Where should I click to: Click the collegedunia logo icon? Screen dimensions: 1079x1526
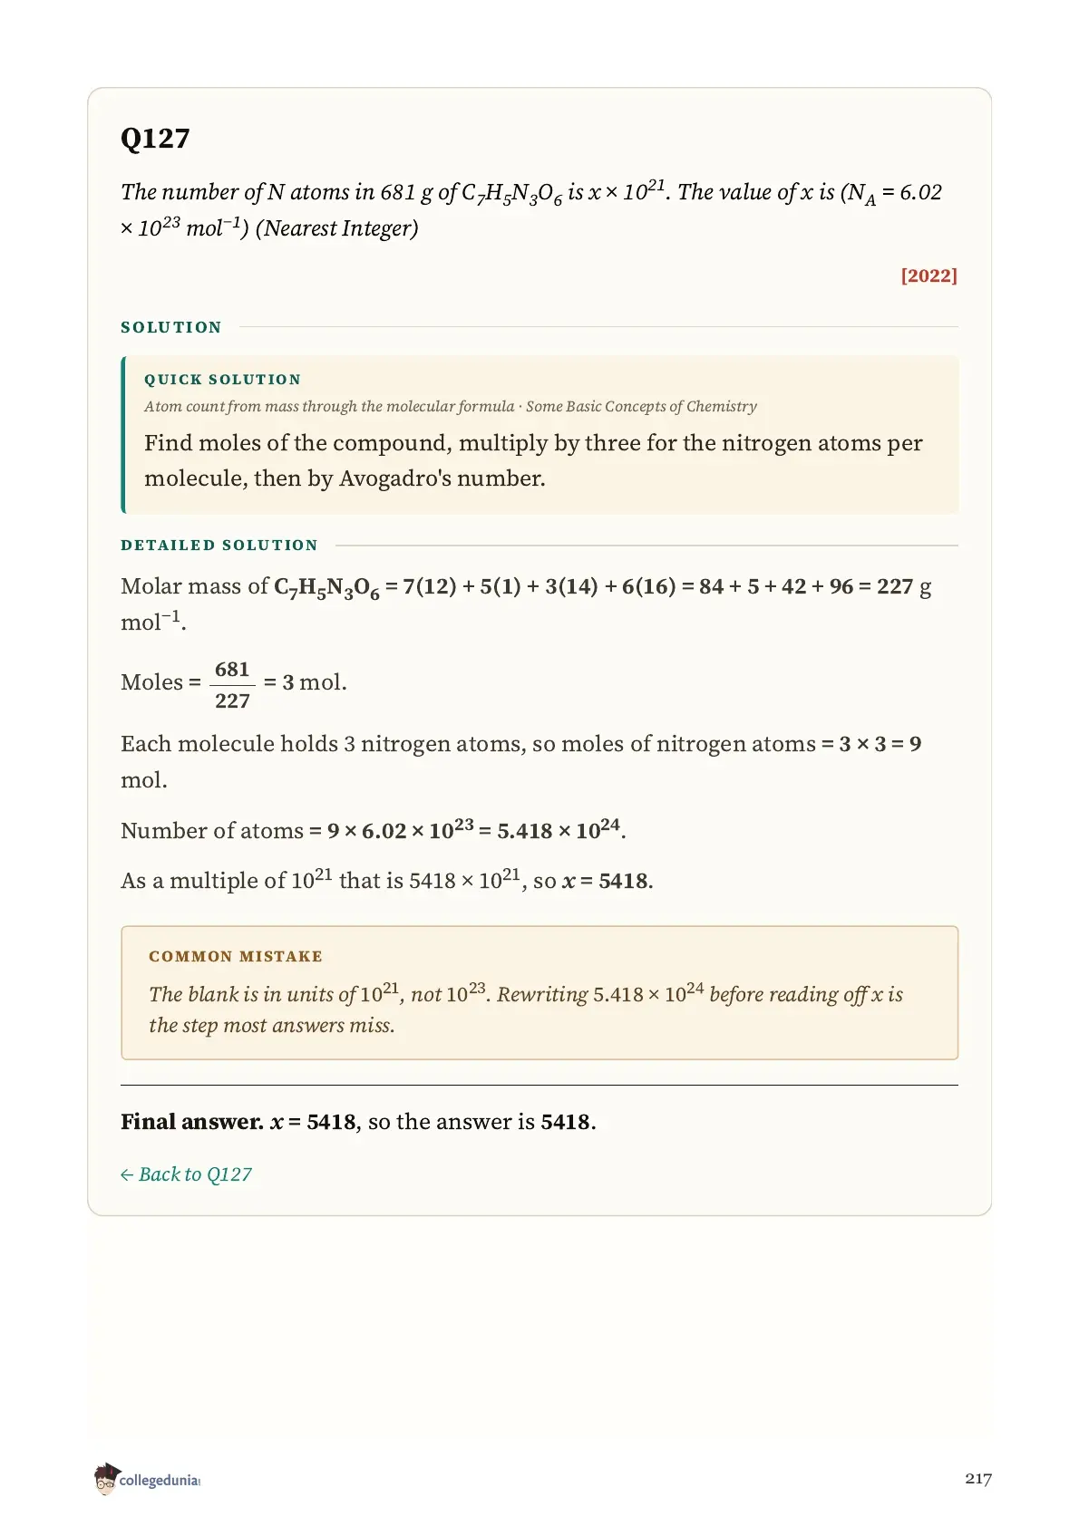point(106,1479)
